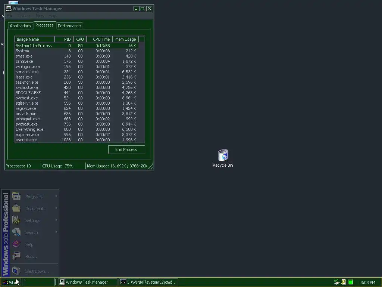382x287 pixels.
Task: Select the smss.exe process row
Action: tap(76, 56)
